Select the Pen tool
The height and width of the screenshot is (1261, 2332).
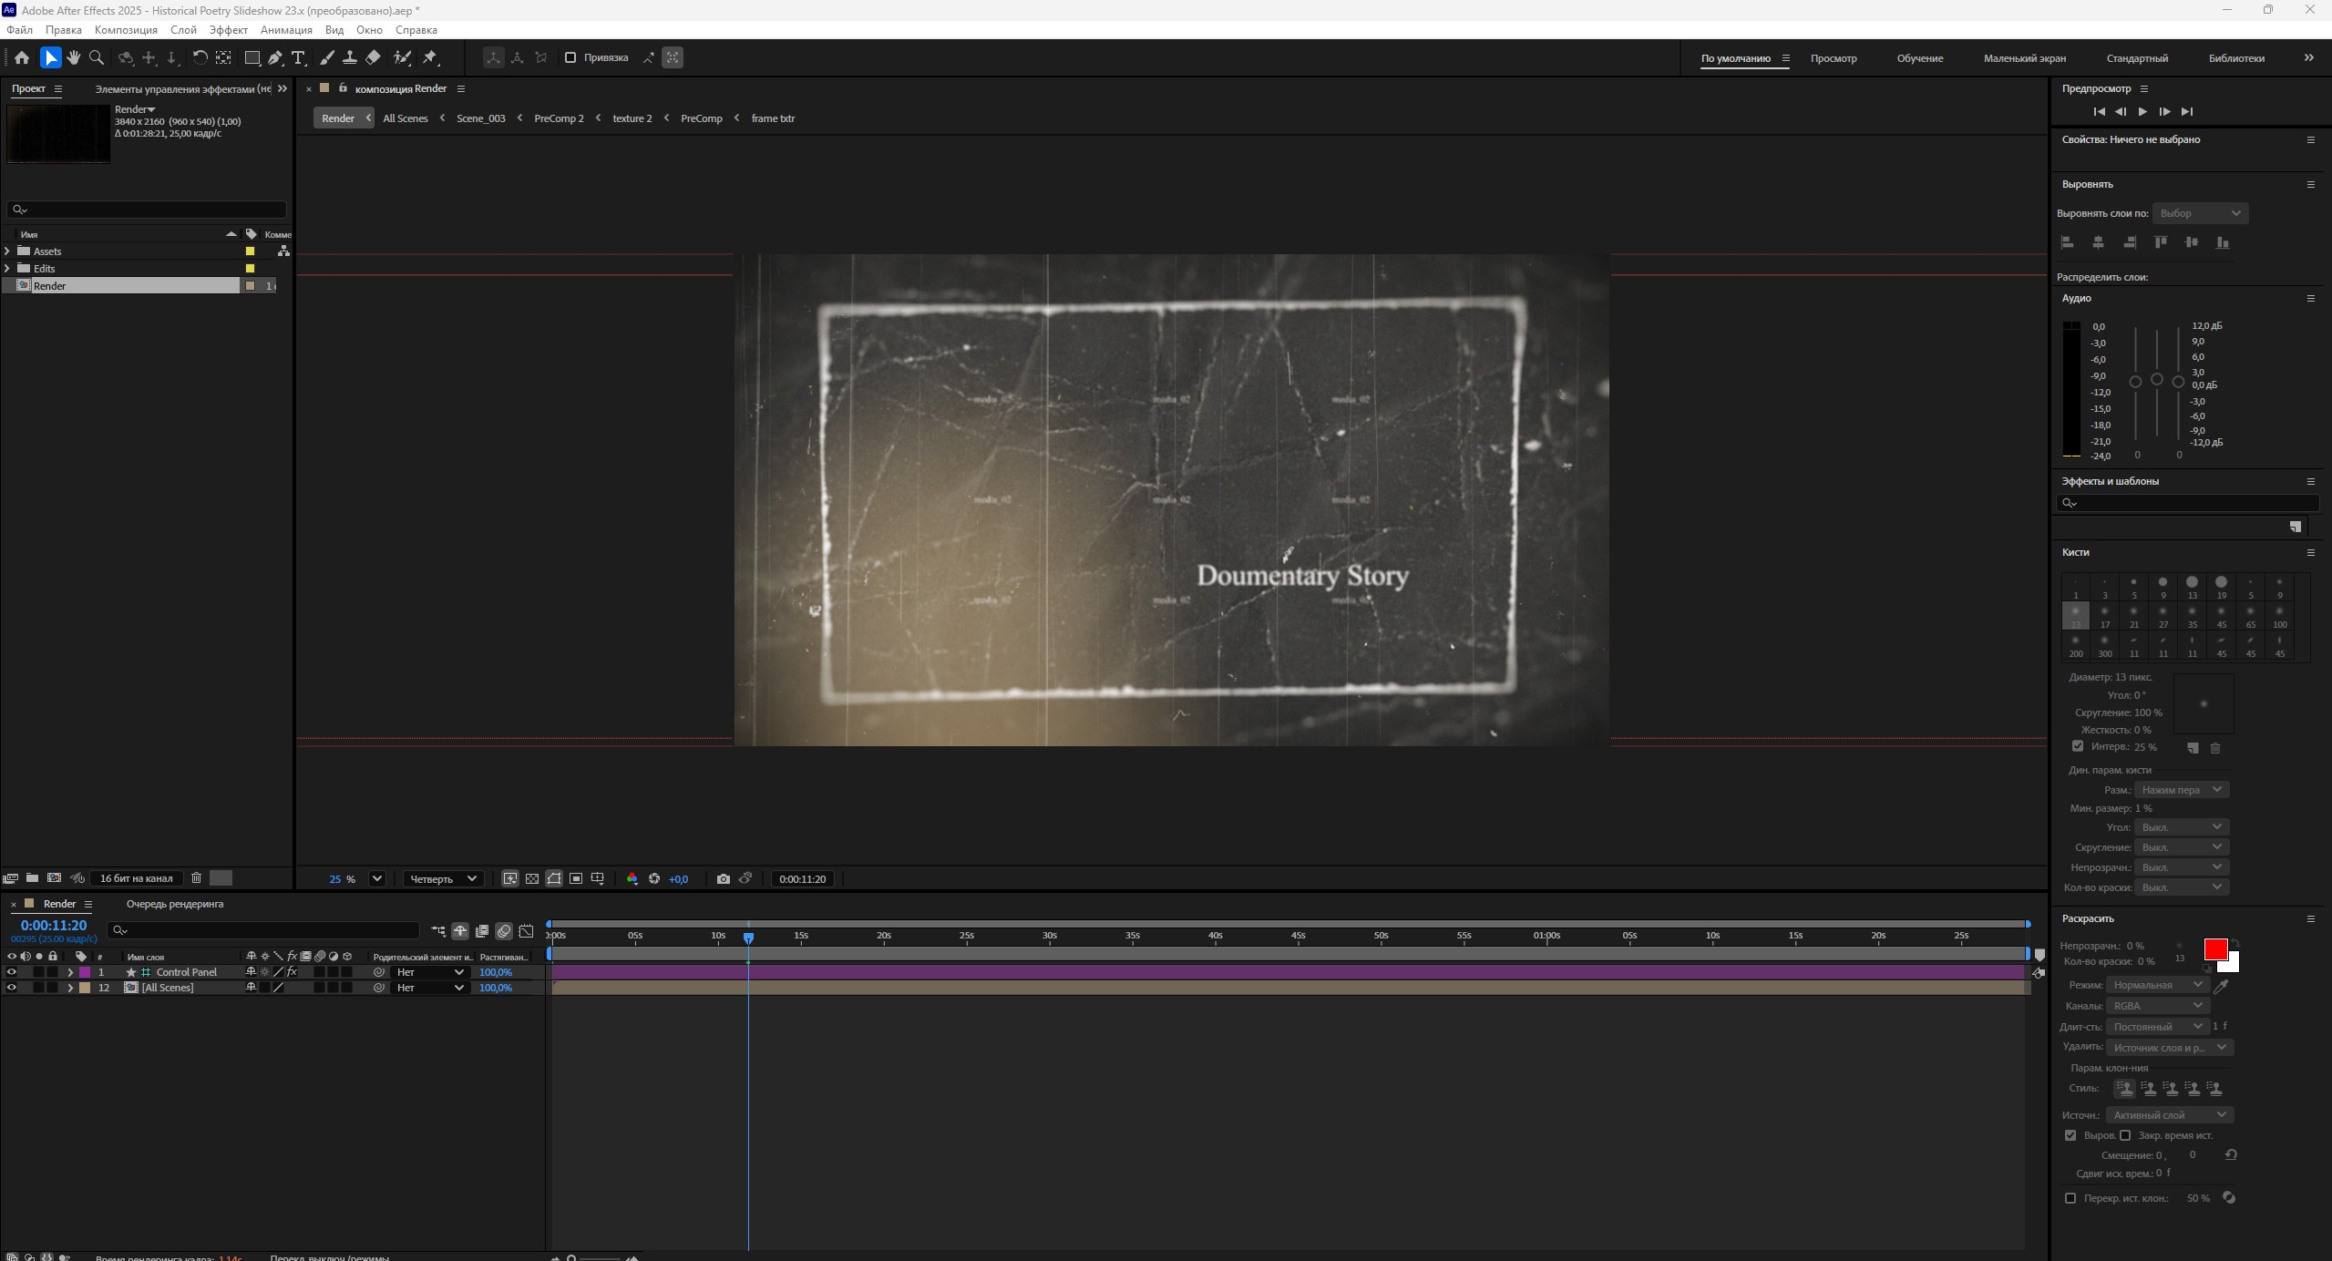coord(275,57)
